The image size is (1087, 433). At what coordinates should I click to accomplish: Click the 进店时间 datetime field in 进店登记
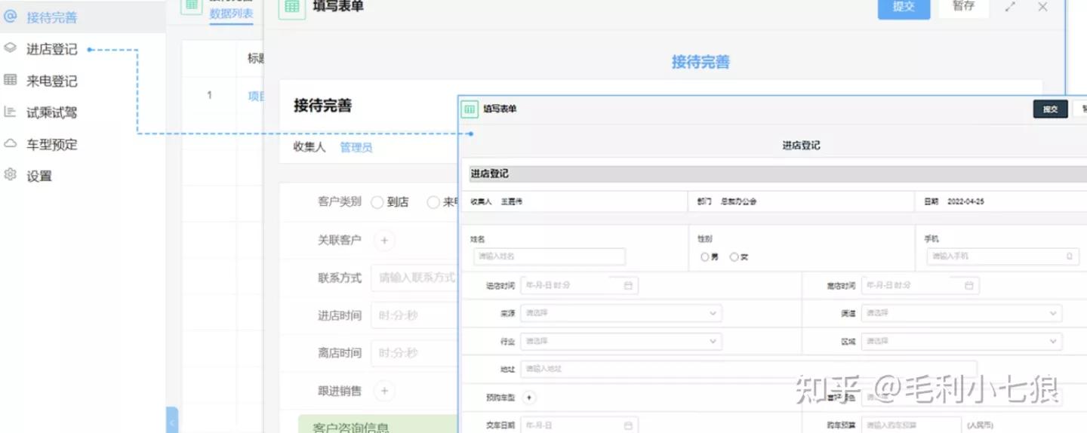click(x=579, y=285)
